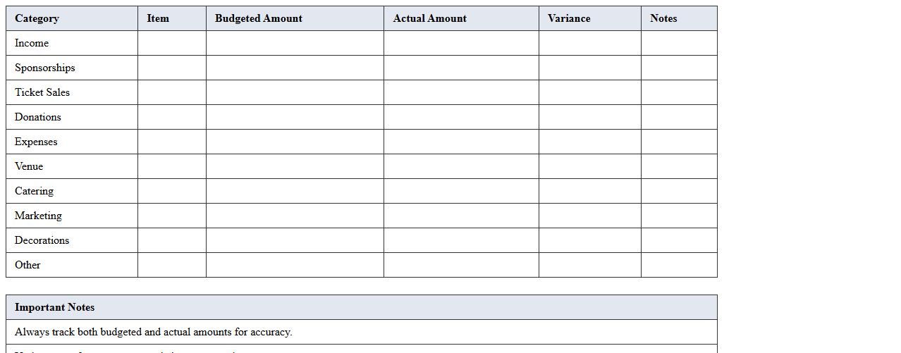The image size is (901, 353).
Task: Click the Item column header
Action: pyautogui.click(x=158, y=18)
